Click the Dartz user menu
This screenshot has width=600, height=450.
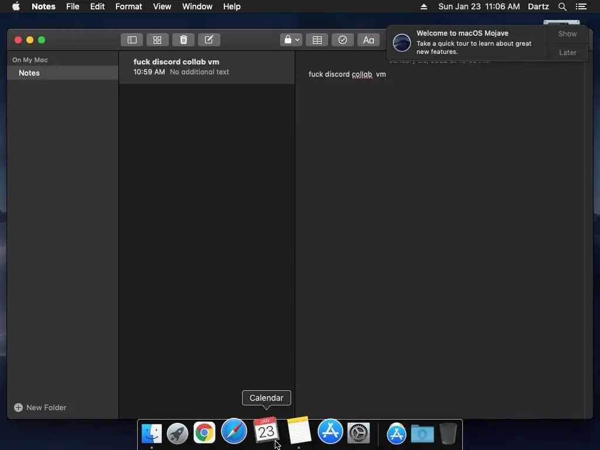(x=538, y=6)
